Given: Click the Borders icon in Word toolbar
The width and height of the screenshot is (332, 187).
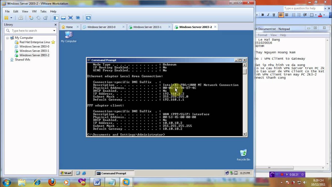Looking at the screenshot, I should tap(312, 15).
